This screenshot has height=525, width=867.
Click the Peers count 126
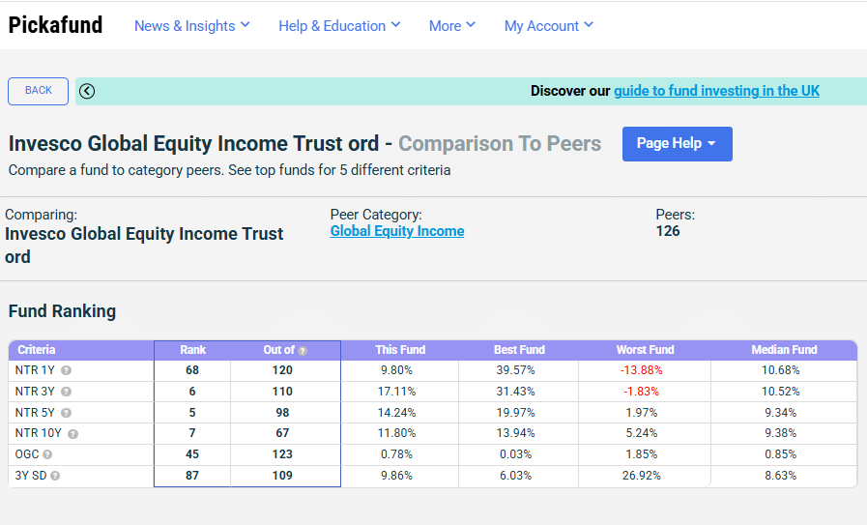click(x=668, y=231)
